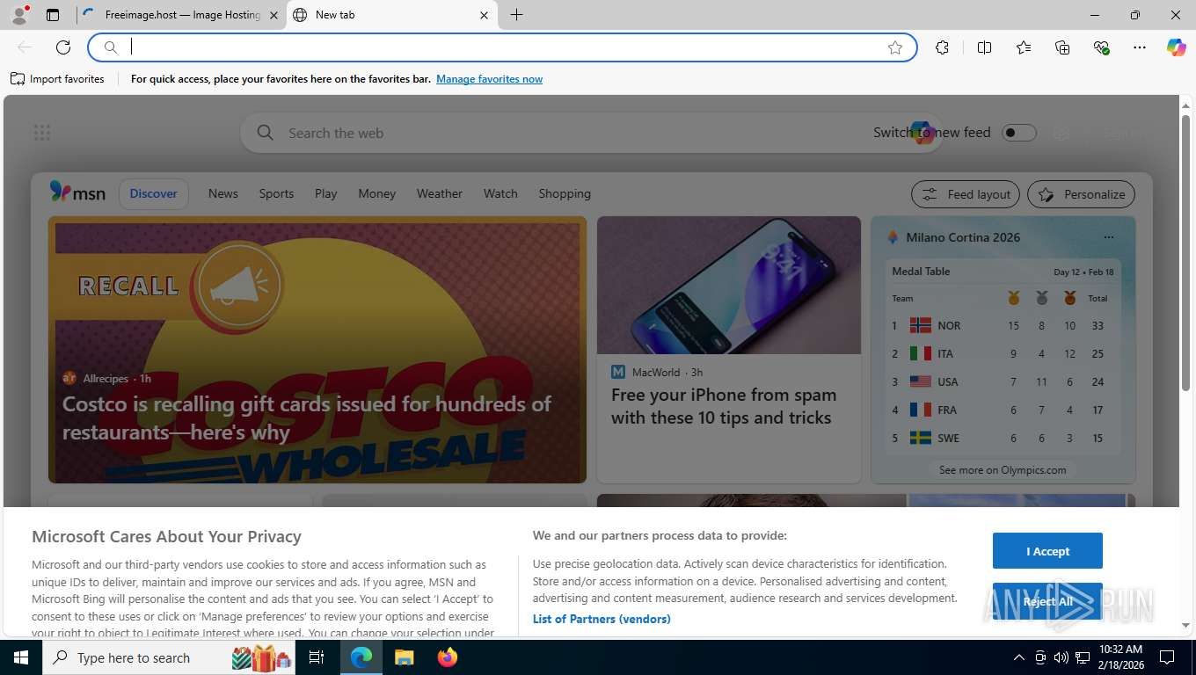Image resolution: width=1196 pixels, height=675 pixels.
Task: Open Free your iPhone from spam headline
Action: pyautogui.click(x=723, y=406)
